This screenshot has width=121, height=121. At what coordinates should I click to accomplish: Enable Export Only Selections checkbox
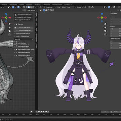(x=15, y=36)
